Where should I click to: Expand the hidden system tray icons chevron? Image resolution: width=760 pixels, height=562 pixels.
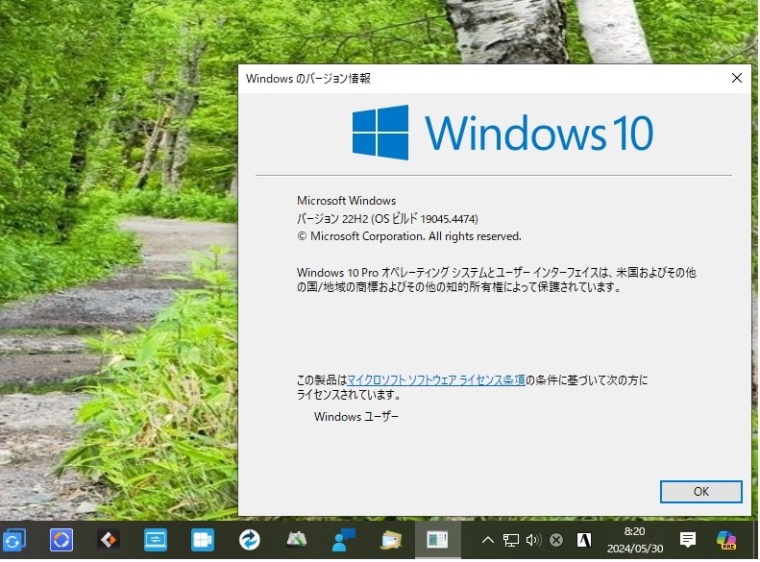coord(487,540)
